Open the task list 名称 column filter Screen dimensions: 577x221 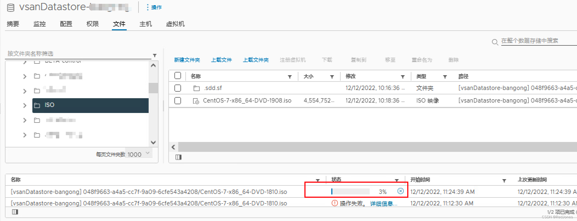318,180
